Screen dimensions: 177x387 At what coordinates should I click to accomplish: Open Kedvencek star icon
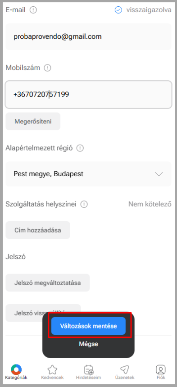point(52,372)
